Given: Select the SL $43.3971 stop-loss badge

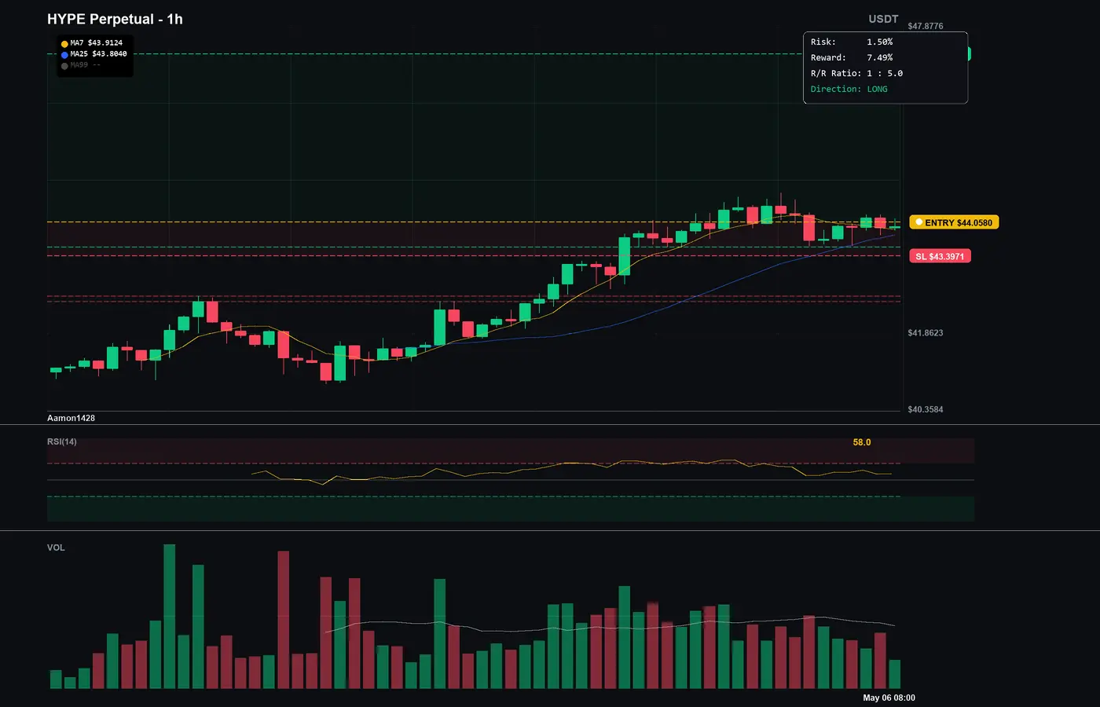Looking at the screenshot, I should click(x=940, y=256).
